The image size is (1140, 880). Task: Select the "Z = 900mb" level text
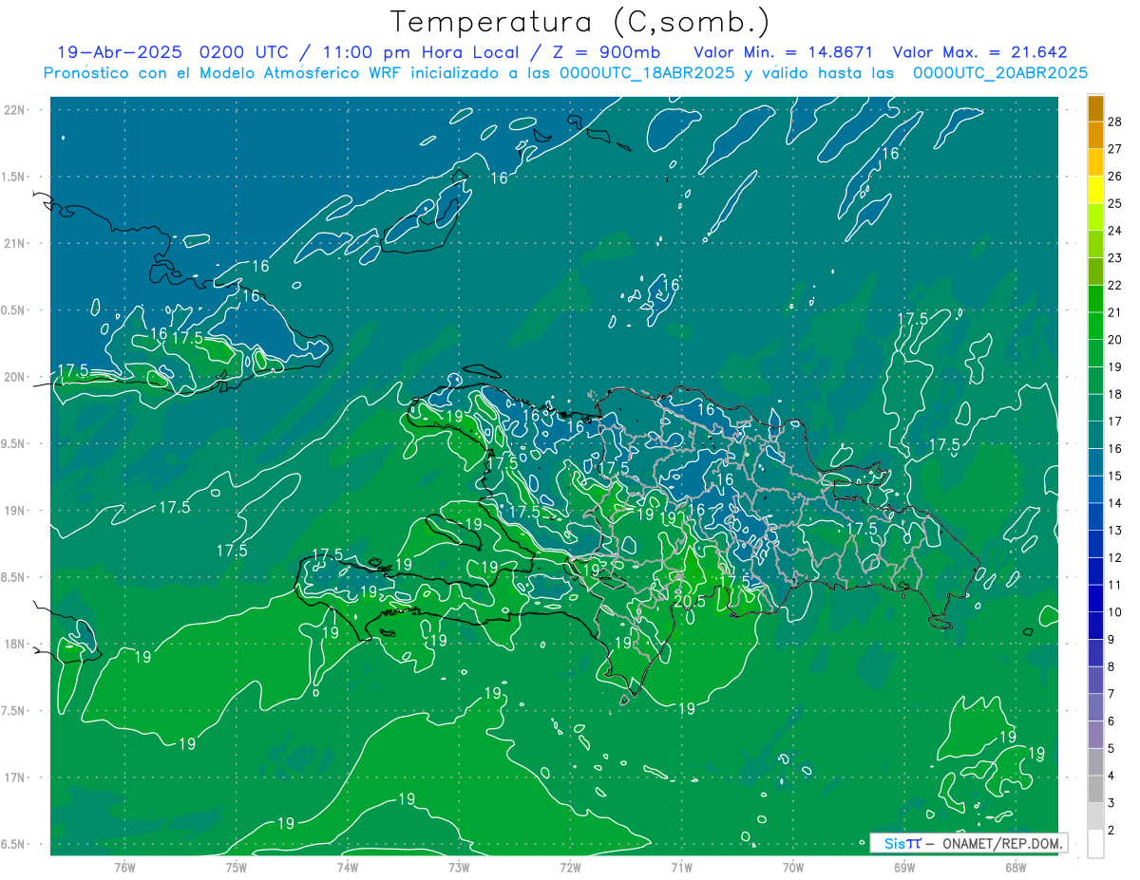click(606, 52)
